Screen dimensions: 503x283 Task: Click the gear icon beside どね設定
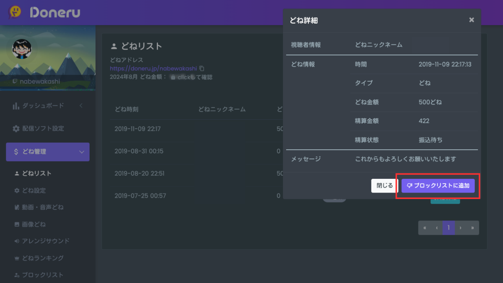point(17,191)
